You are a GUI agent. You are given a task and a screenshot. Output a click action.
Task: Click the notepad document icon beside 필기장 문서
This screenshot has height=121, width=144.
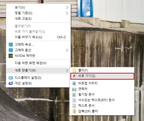[74, 95]
